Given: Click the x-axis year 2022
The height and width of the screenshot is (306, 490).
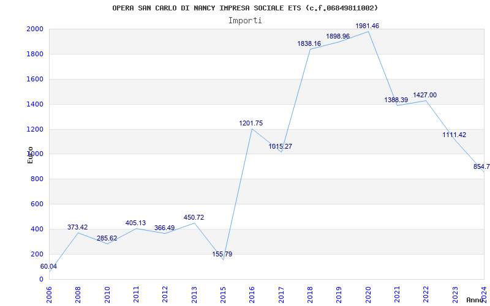Looking at the screenshot, I should [x=426, y=295].
